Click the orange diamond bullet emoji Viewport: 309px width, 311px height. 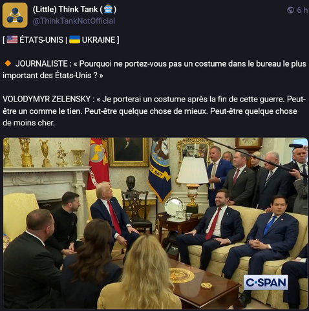click(x=8, y=63)
